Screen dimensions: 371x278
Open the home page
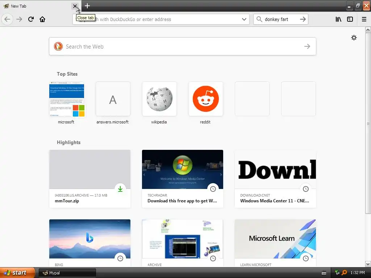42,19
